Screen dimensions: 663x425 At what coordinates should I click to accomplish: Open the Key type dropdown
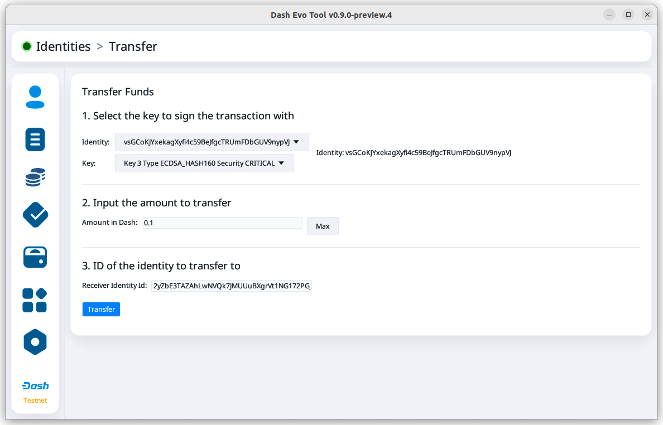204,163
